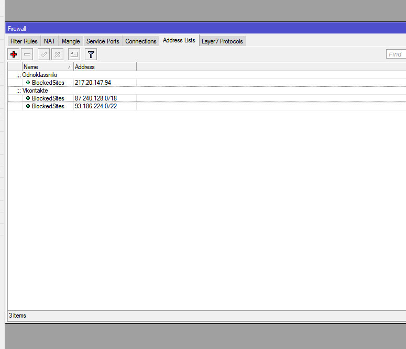Select the Service Ports tab
The width and height of the screenshot is (406, 349).
point(103,41)
